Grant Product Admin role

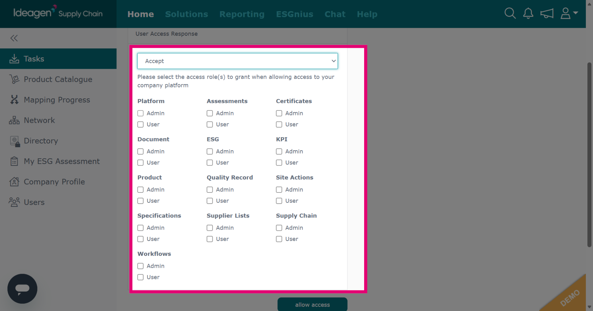tap(141, 190)
